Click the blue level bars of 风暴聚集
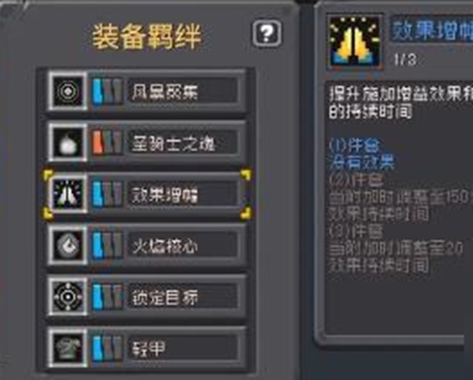473x380 pixels. pyautogui.click(x=107, y=91)
